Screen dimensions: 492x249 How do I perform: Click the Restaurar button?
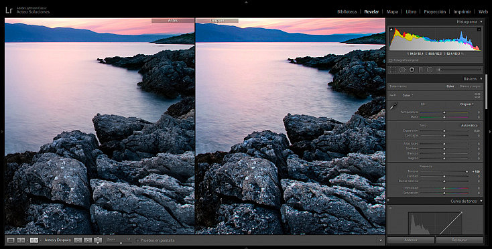coord(459,240)
